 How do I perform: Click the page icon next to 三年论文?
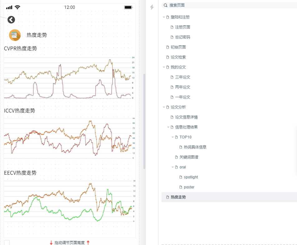tap(172, 77)
